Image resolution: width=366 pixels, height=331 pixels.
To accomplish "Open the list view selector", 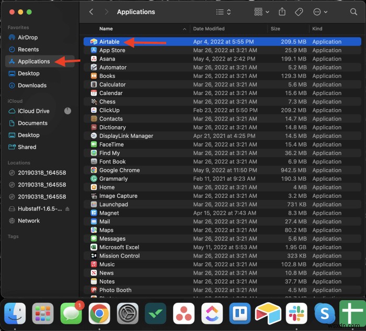I will pyautogui.click(x=223, y=12).
